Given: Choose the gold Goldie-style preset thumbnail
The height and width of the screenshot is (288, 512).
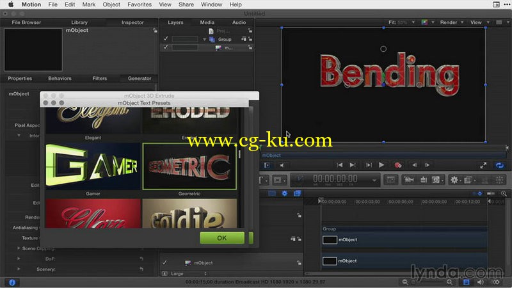Looking at the screenshot, I should (x=189, y=213).
